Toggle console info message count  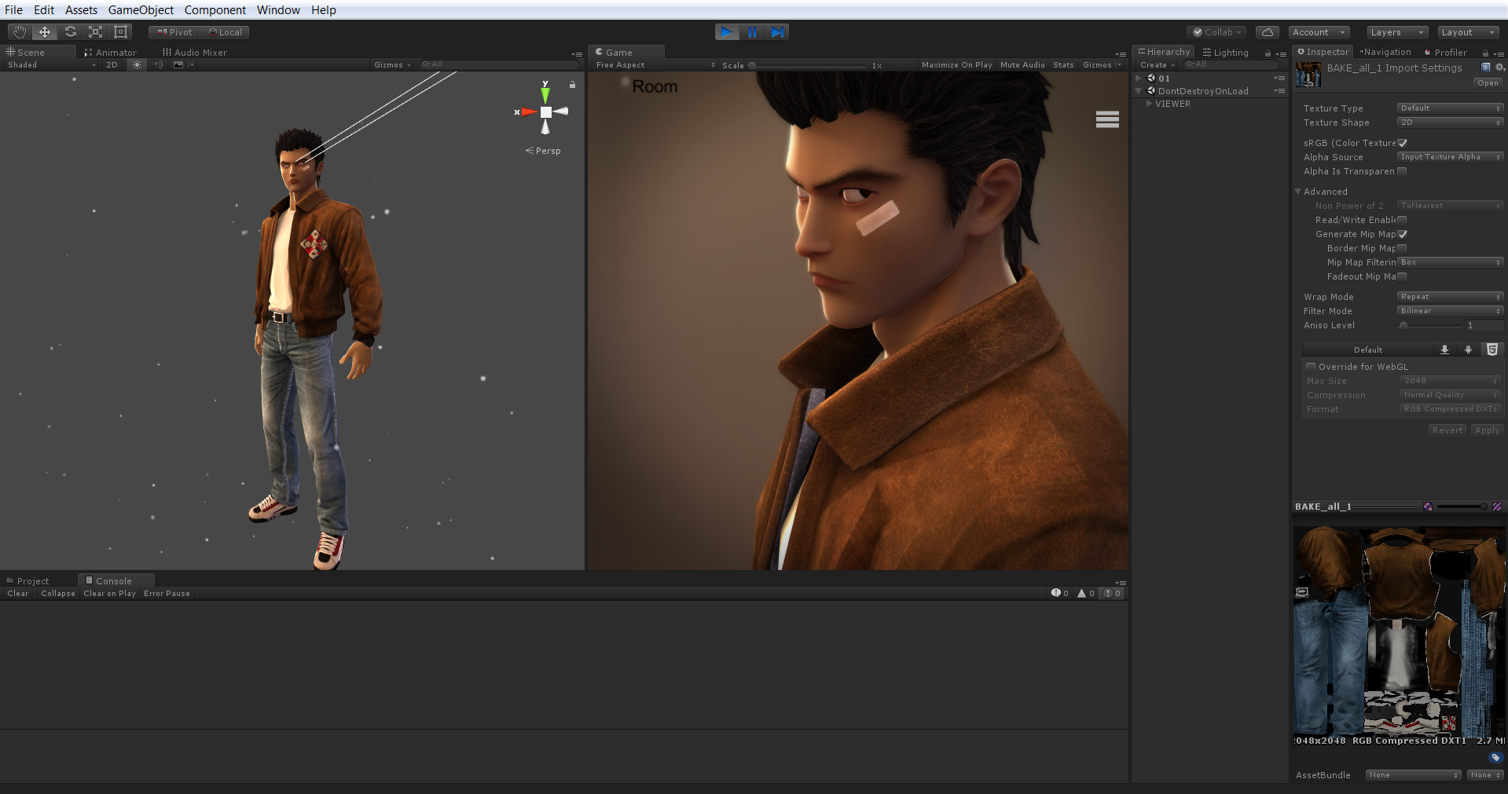click(x=1059, y=594)
